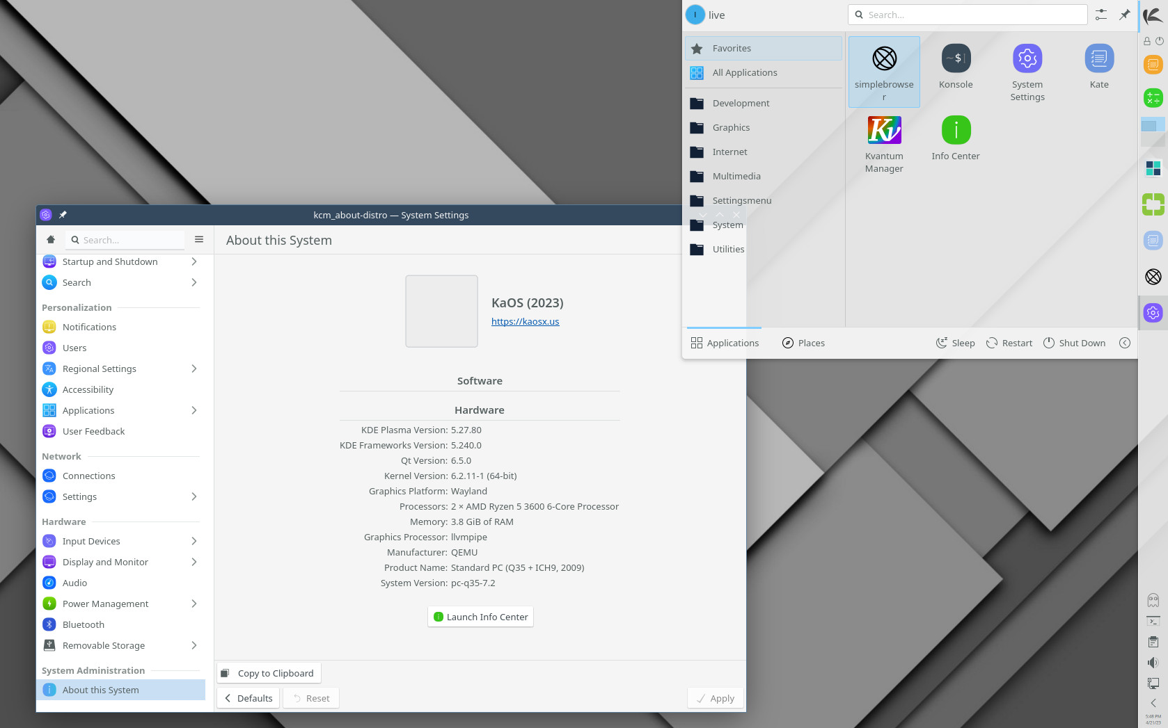
Task: Open the kaosx.us website link
Action: (525, 322)
